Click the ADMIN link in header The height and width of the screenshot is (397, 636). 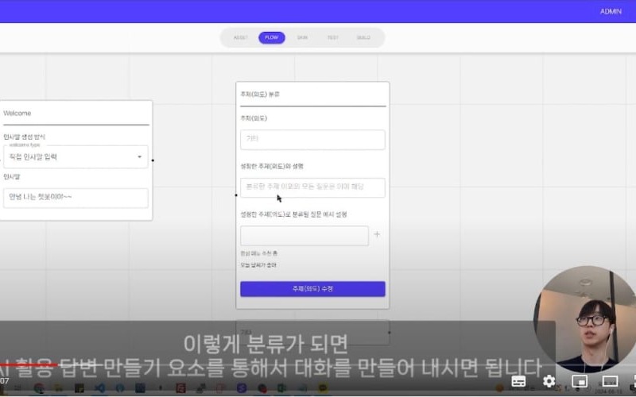pyautogui.click(x=611, y=12)
